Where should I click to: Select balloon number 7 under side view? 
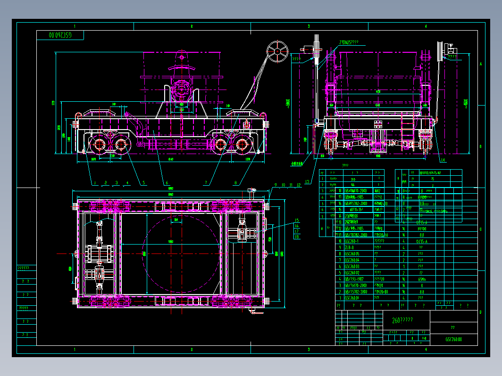tap(206, 183)
